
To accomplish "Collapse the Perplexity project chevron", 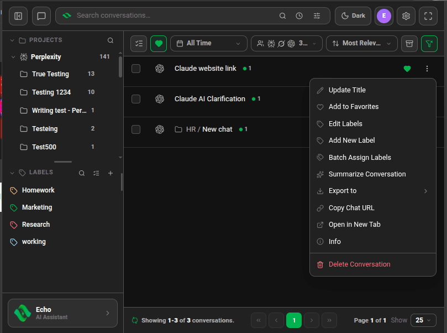I will [13, 57].
